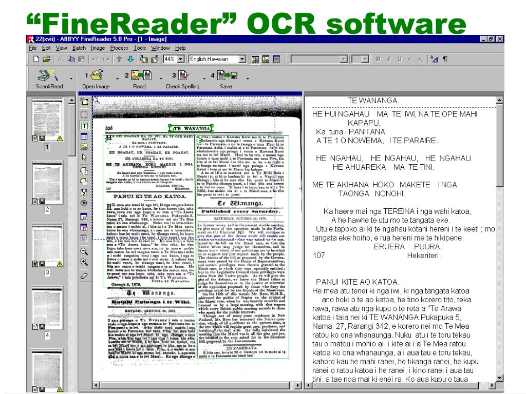Select the arrow pointer tool
The width and height of the screenshot is (526, 394).
tap(84, 157)
